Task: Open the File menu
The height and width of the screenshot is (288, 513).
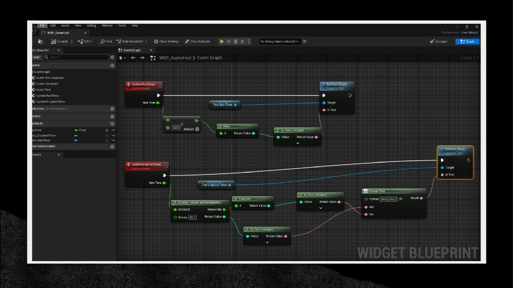Action: point(42,25)
